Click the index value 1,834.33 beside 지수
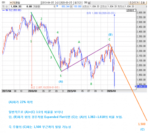This screenshot has width=148, height=133. point(16,6)
